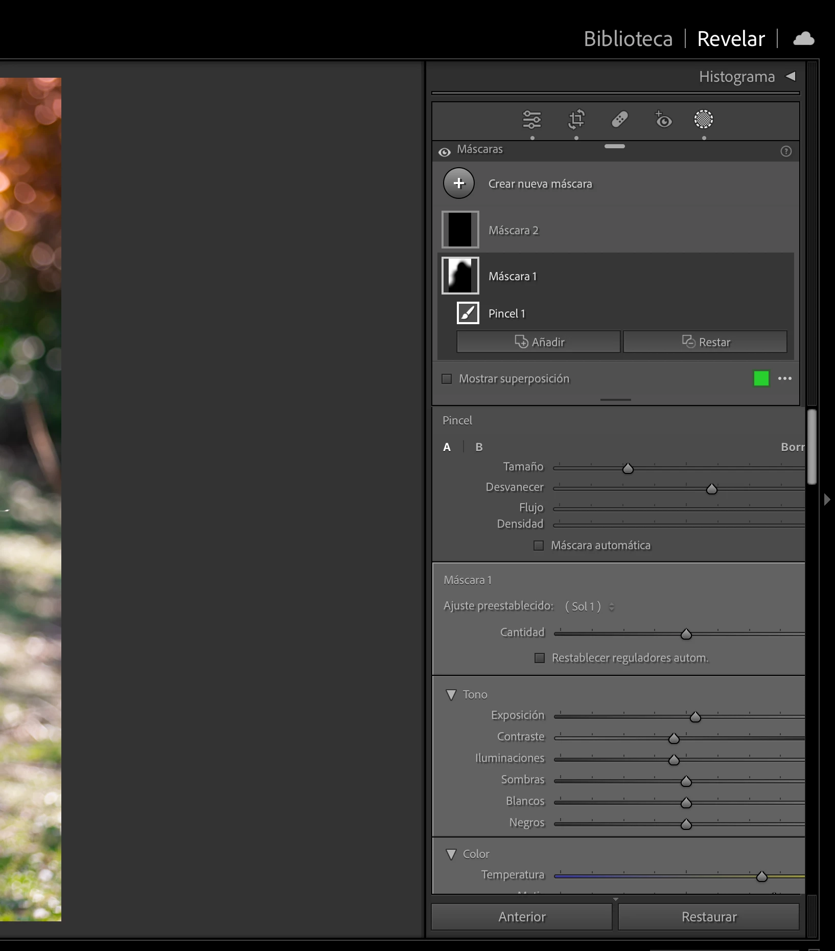This screenshot has height=951, width=835.
Task: Select Pincel 1 component row
Action: click(616, 313)
